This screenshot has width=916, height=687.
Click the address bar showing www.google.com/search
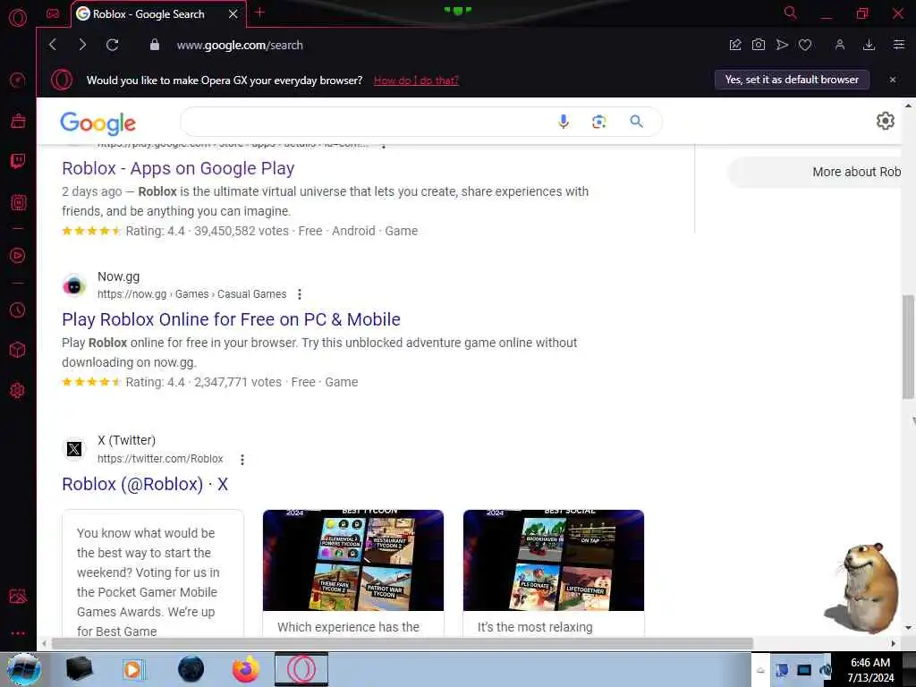pos(240,45)
